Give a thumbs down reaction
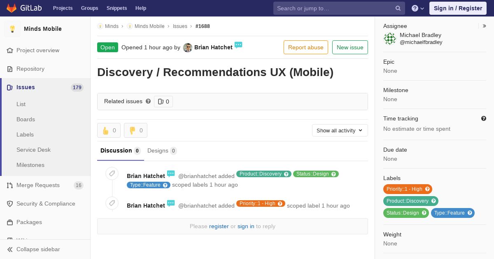This screenshot has height=259, width=494. coord(135,130)
